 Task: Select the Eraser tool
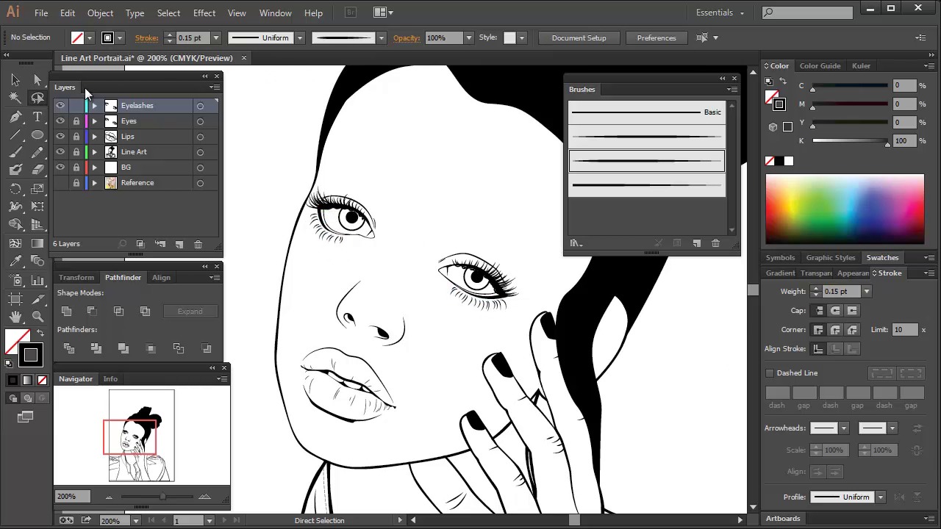click(x=37, y=170)
